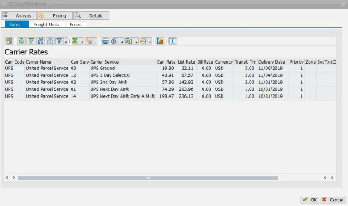
Task: Close the EDD(1)/800 Rates dialog
Action: (x=343, y=5)
